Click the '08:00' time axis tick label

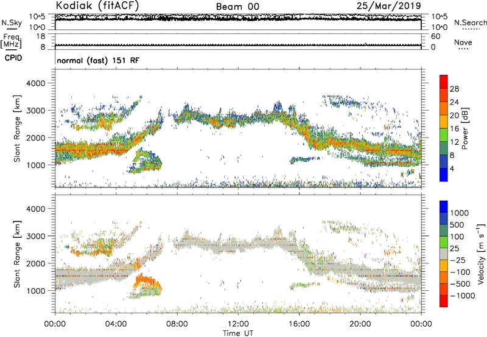coord(177,324)
